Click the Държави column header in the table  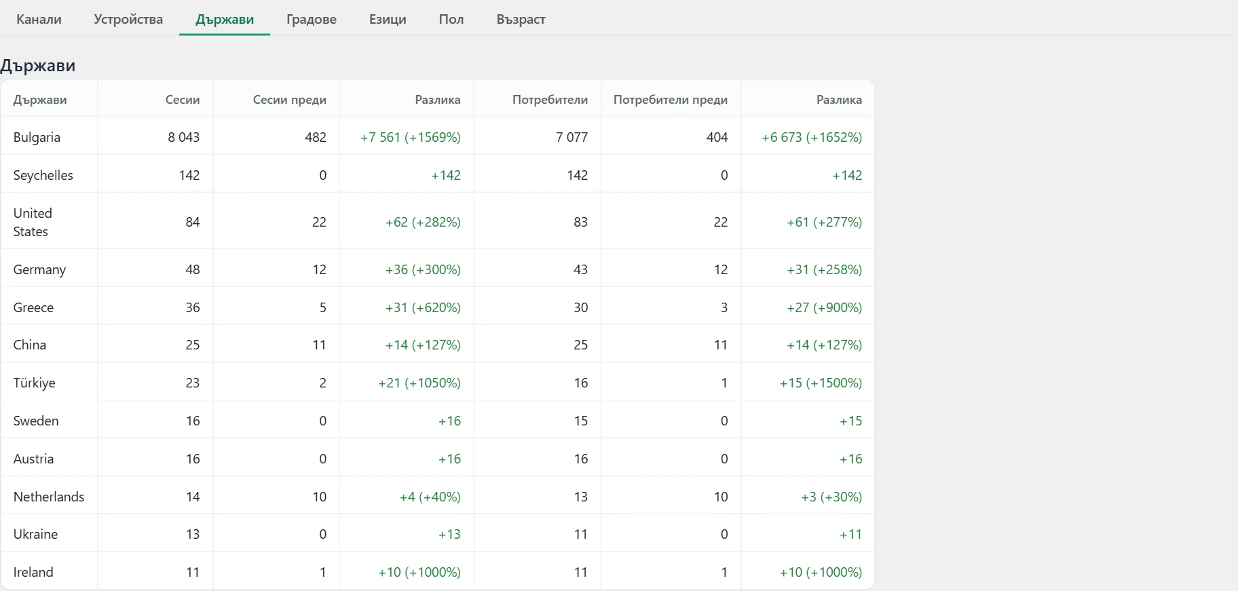[40, 100]
